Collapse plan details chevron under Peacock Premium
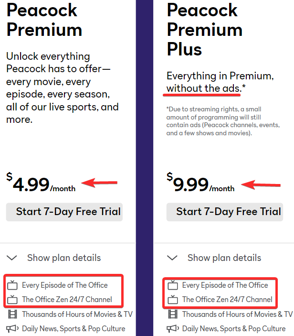 pyautogui.click(x=12, y=258)
